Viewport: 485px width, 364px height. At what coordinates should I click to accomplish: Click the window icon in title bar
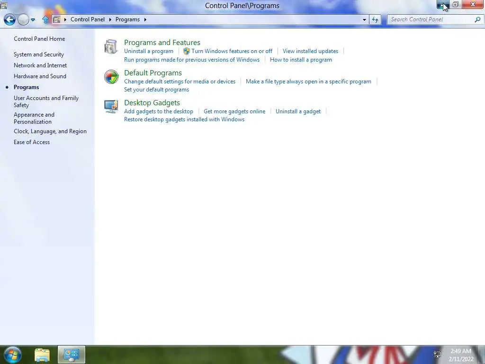tap(3, 5)
